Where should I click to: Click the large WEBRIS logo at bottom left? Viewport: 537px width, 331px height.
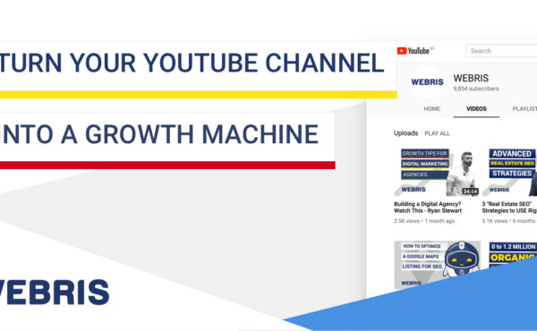click(x=54, y=293)
